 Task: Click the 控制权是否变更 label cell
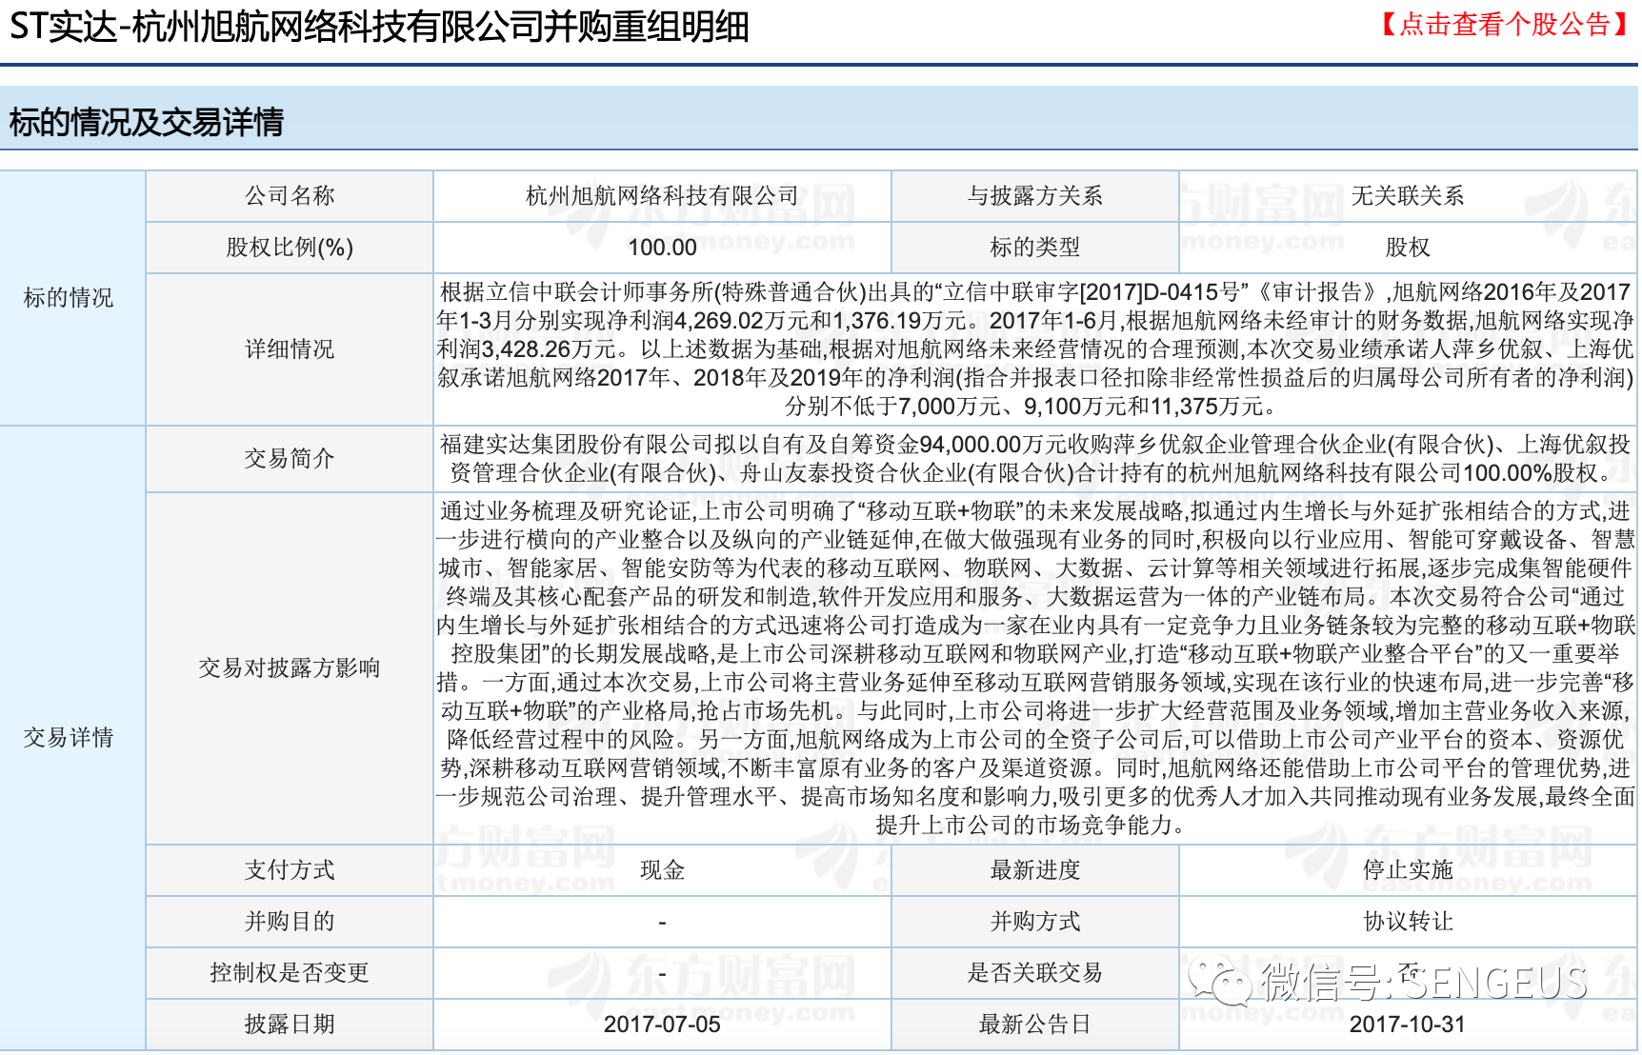point(290,973)
